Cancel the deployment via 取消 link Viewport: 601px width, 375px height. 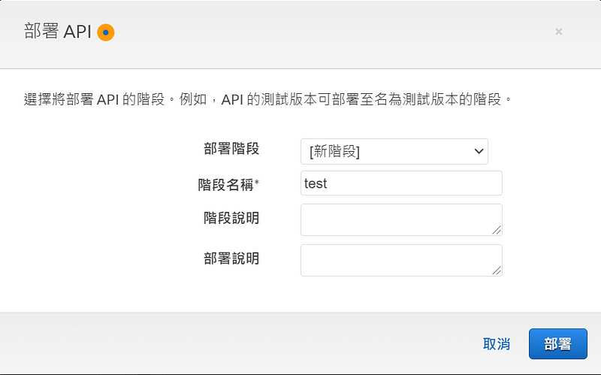click(x=497, y=344)
